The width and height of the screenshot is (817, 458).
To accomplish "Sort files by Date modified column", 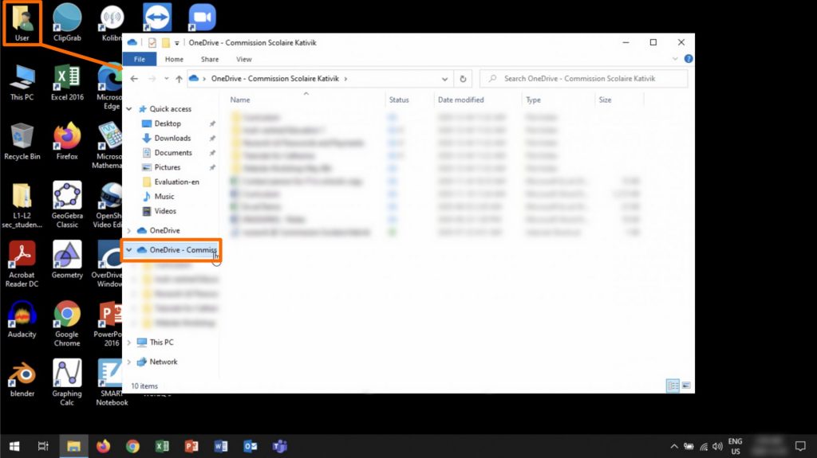I will pyautogui.click(x=460, y=100).
